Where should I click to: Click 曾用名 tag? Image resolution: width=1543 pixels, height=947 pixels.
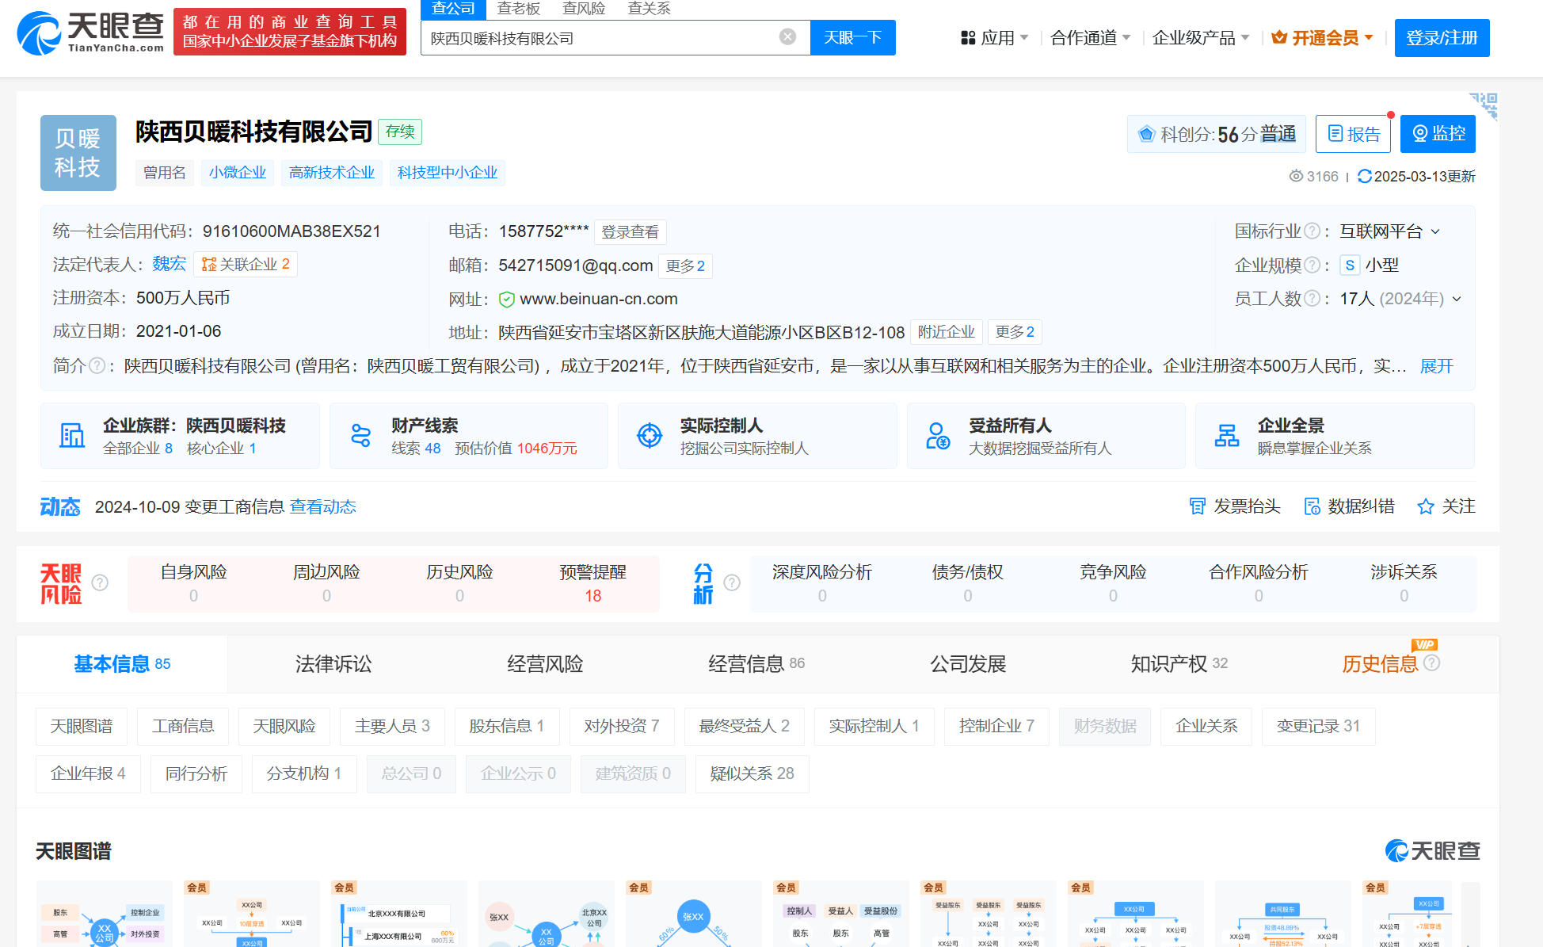click(x=165, y=173)
